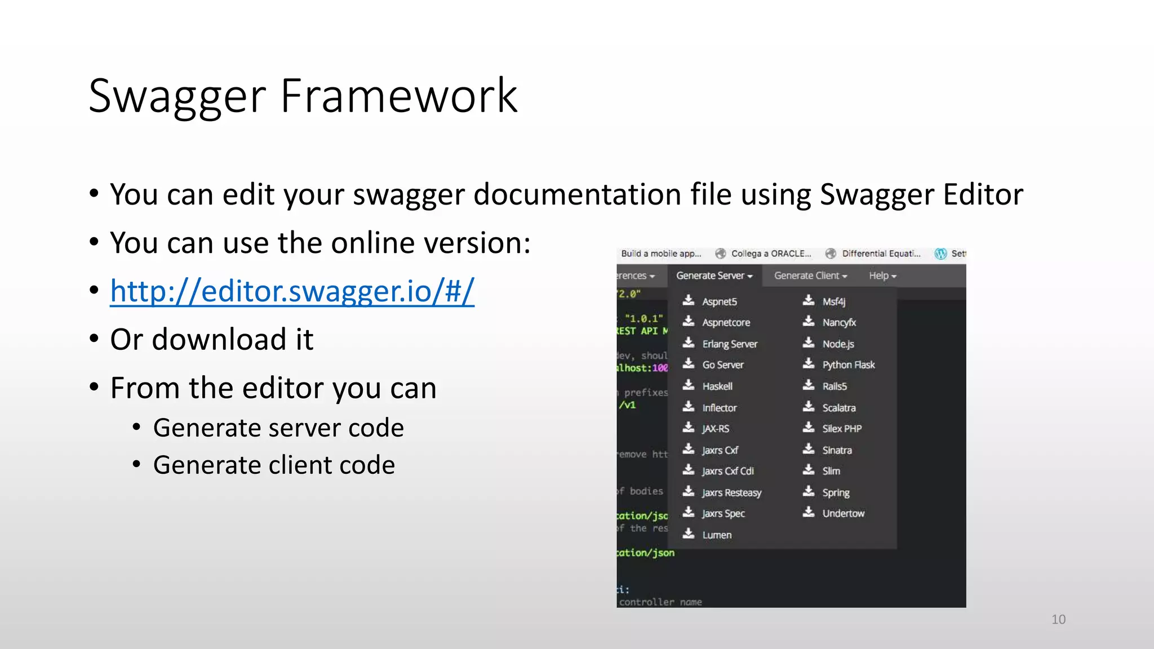The image size is (1154, 649).
Task: Click download icon beside Nancyfx
Action: (809, 321)
